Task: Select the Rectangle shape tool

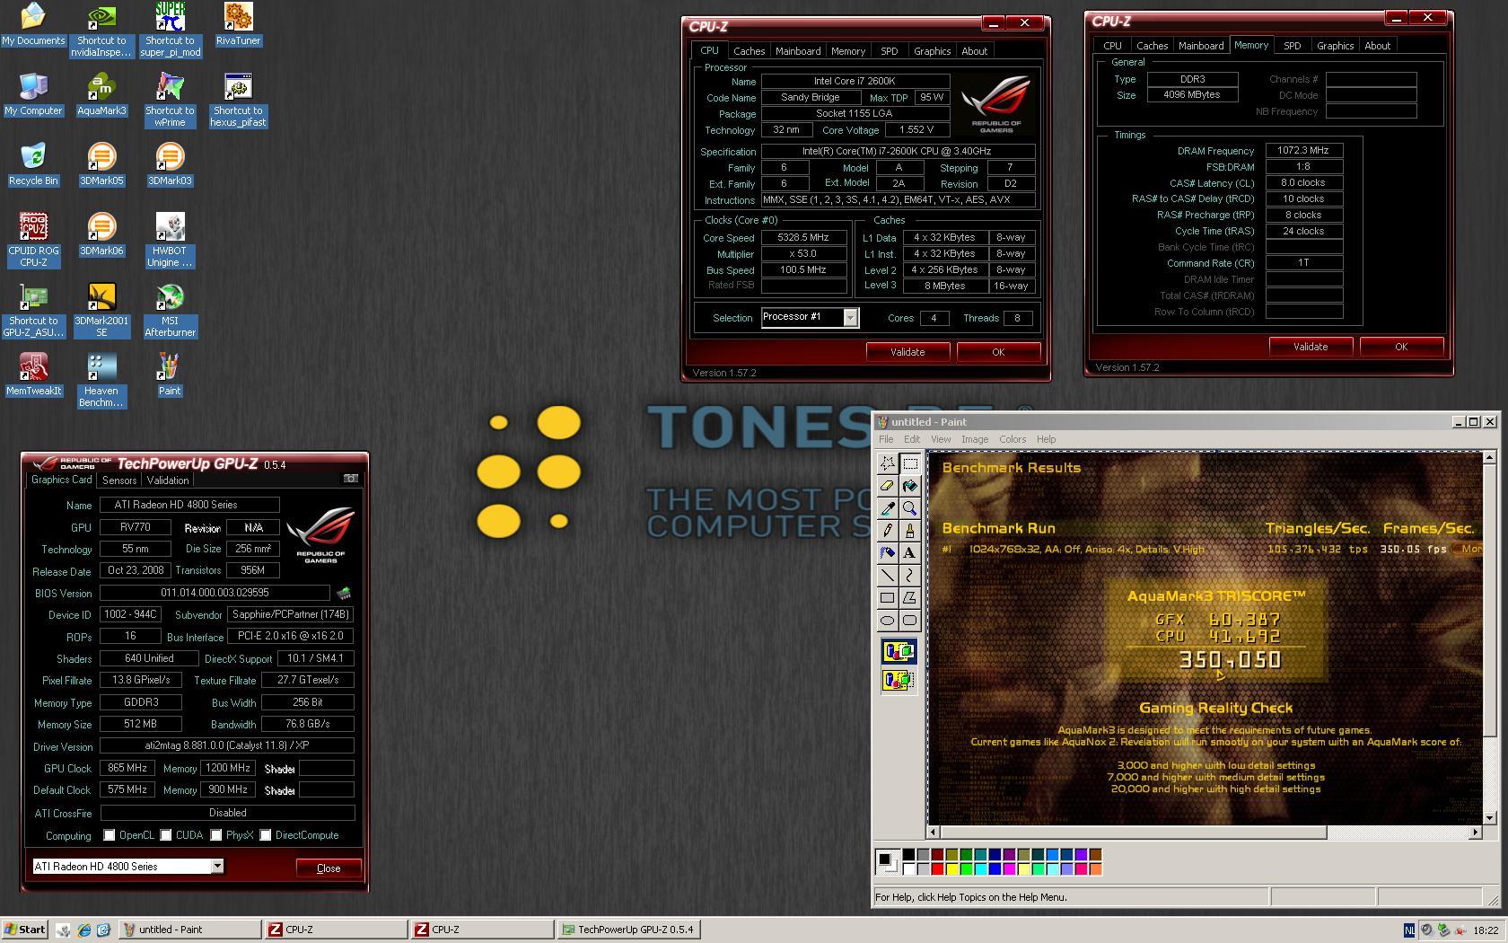Action: click(x=887, y=598)
